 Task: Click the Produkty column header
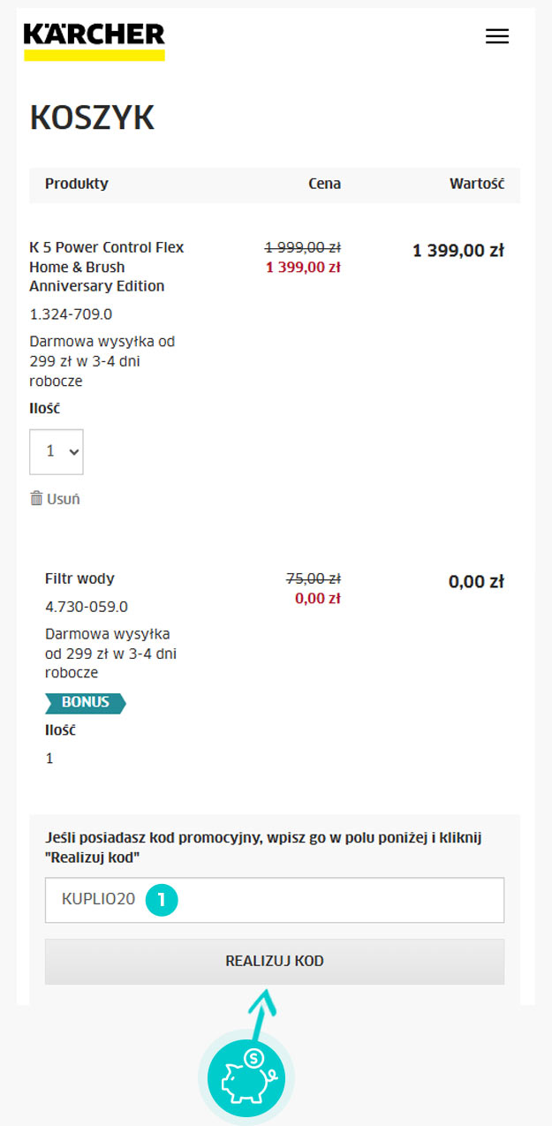pyautogui.click(x=77, y=184)
